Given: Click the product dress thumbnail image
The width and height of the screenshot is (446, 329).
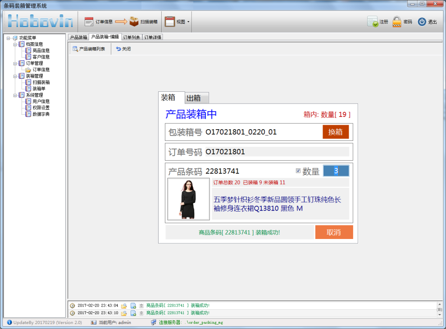Looking at the screenshot, I should point(188,199).
